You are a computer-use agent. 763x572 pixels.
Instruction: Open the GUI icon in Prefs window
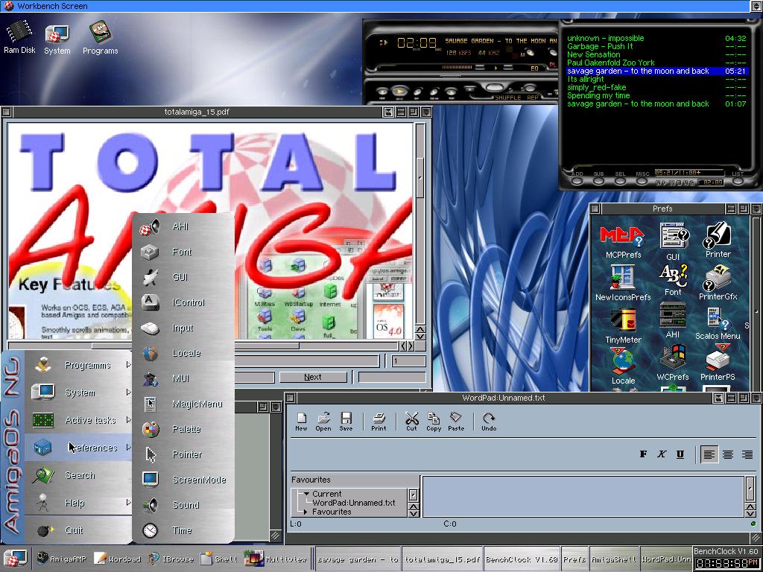[673, 241]
